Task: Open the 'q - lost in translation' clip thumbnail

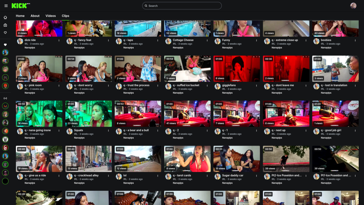Action: pyautogui.click(x=335, y=68)
